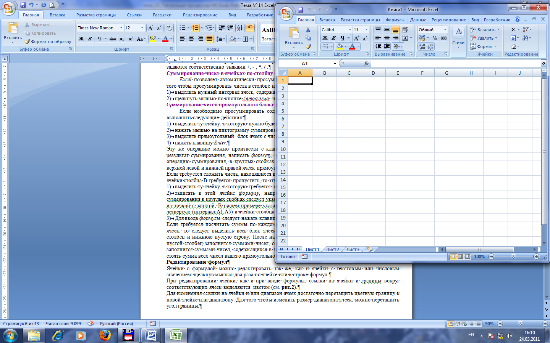Viewport: 550px width, 343px height.
Task: Open Excel number format dropdown
Action: (445, 29)
